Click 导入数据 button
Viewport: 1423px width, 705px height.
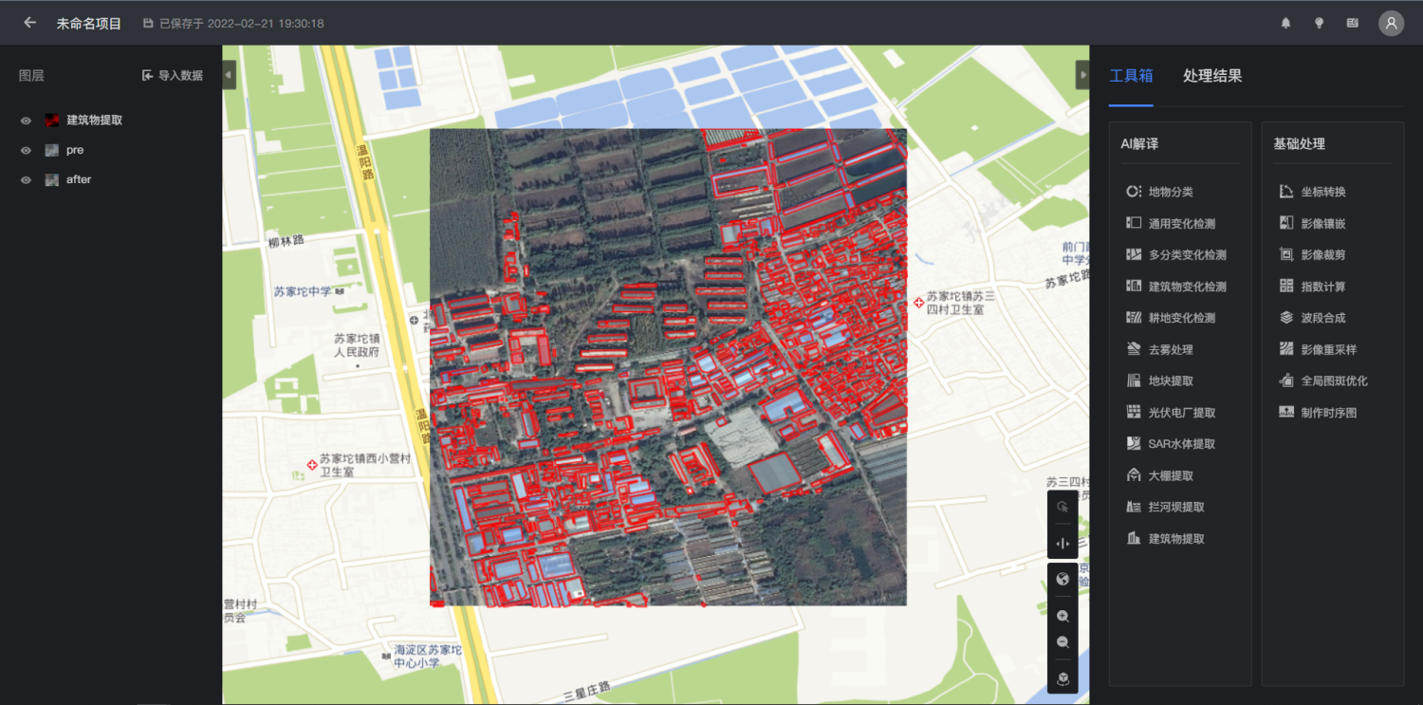coord(173,75)
